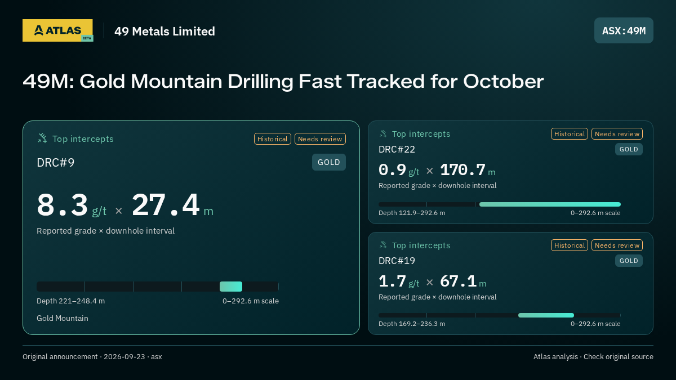
Task: Click Depth 169.2–236.3 m label
Action: click(412, 324)
